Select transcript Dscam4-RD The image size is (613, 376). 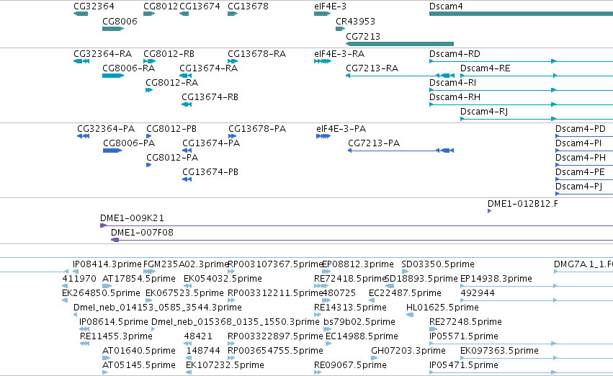(x=455, y=53)
